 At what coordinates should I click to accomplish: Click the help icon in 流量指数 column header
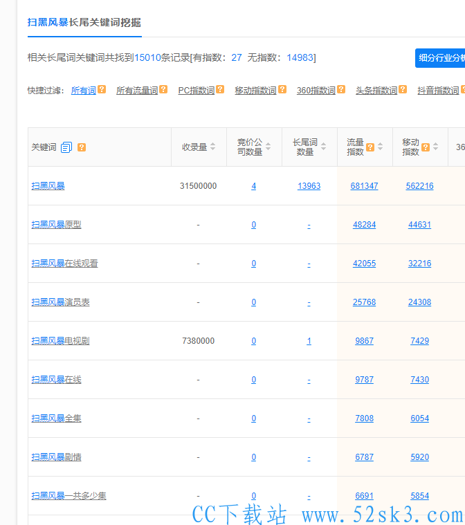tap(370, 147)
